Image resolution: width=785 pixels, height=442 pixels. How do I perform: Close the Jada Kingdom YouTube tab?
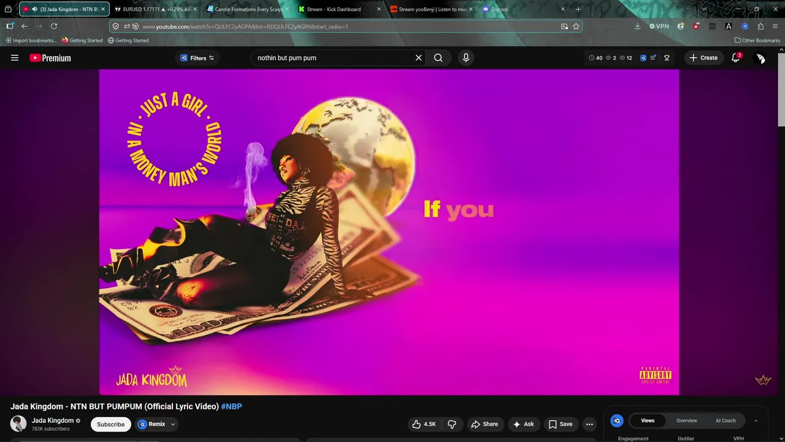pyautogui.click(x=103, y=9)
